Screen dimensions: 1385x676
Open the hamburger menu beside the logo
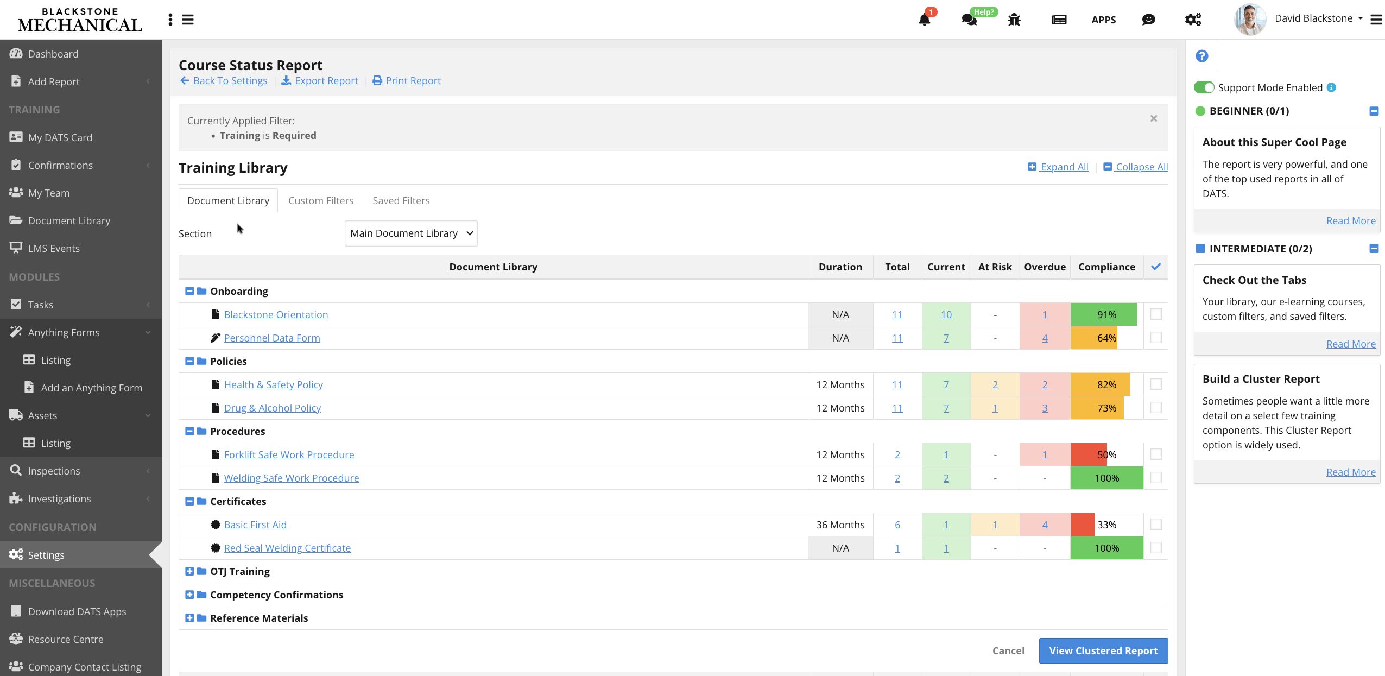pyautogui.click(x=188, y=20)
